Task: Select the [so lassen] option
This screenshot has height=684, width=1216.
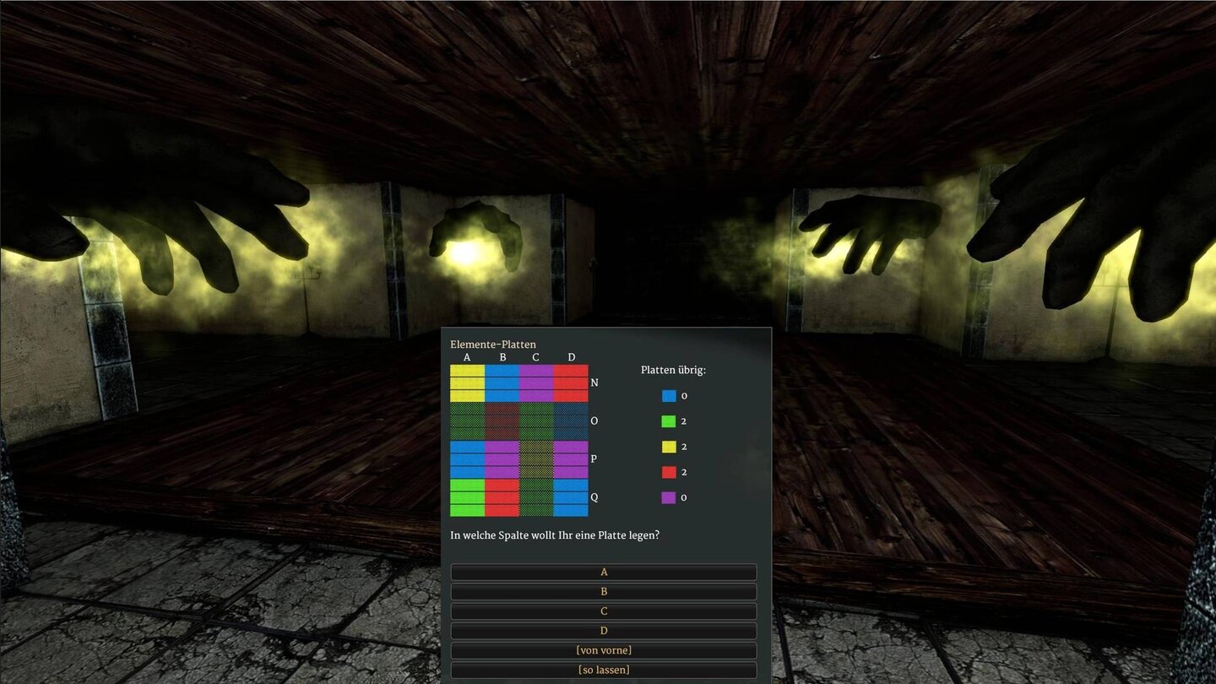Action: 604,670
